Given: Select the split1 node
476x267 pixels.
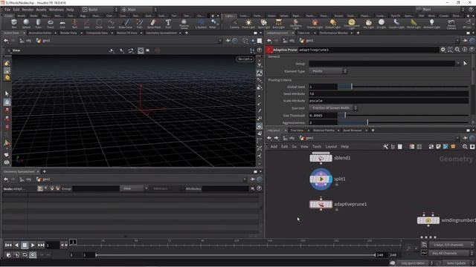Looking at the screenshot, I should pos(321,179).
